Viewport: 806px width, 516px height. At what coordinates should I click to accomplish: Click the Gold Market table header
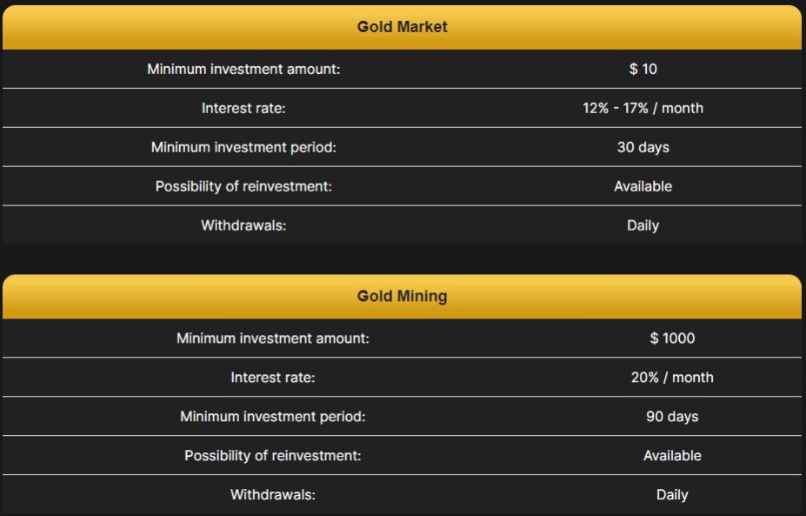[402, 27]
